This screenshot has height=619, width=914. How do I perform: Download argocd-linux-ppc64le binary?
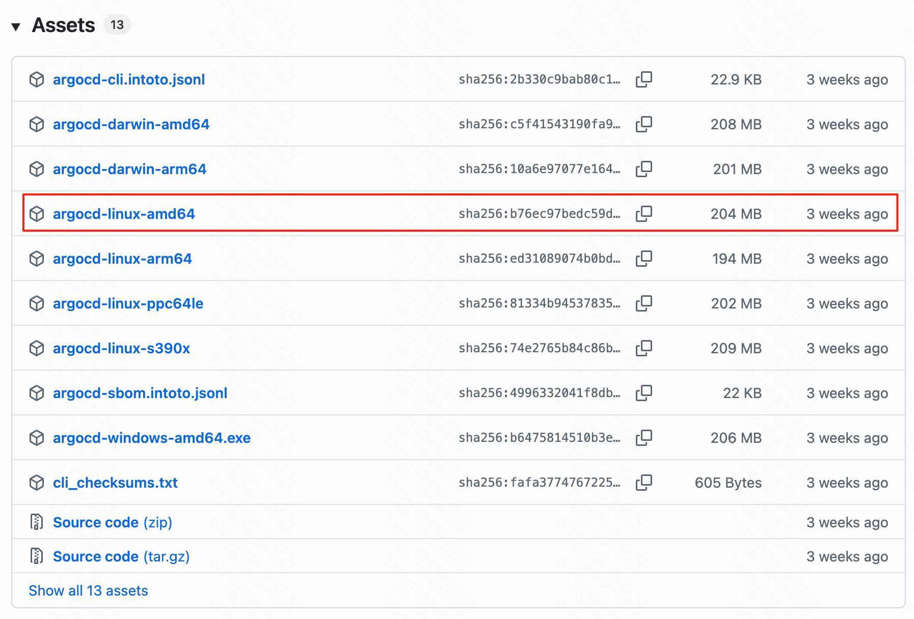[x=128, y=304]
